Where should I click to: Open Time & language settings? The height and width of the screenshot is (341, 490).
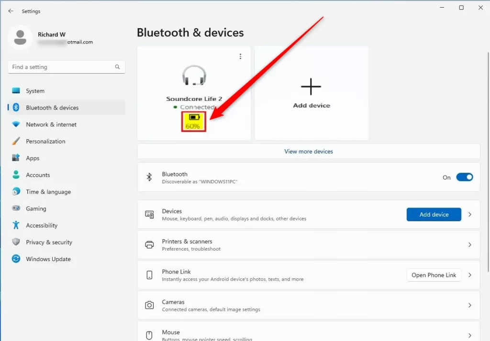pos(66,192)
